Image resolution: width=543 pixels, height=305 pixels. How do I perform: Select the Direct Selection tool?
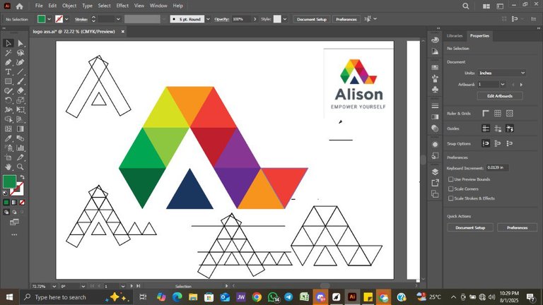coord(21,43)
